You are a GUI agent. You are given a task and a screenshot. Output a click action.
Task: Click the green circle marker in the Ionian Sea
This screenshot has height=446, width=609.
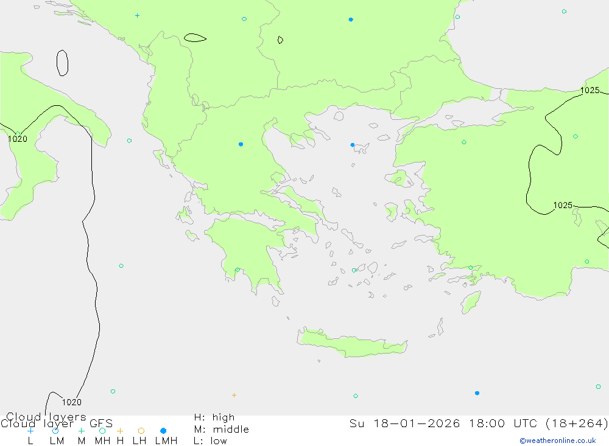(121, 266)
